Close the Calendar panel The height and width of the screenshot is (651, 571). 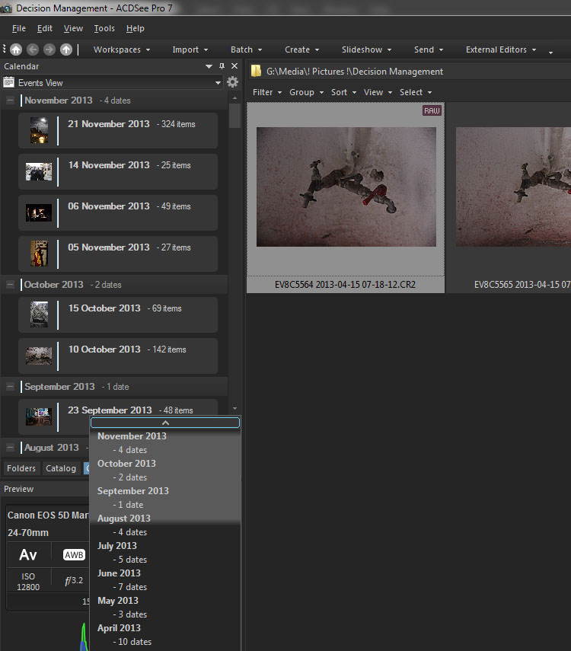(234, 66)
